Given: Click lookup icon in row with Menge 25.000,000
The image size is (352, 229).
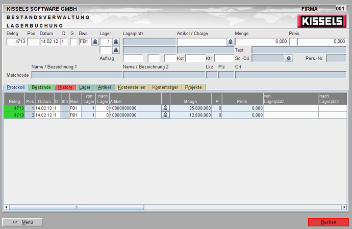Looking at the screenshot, I should tap(165, 108).
